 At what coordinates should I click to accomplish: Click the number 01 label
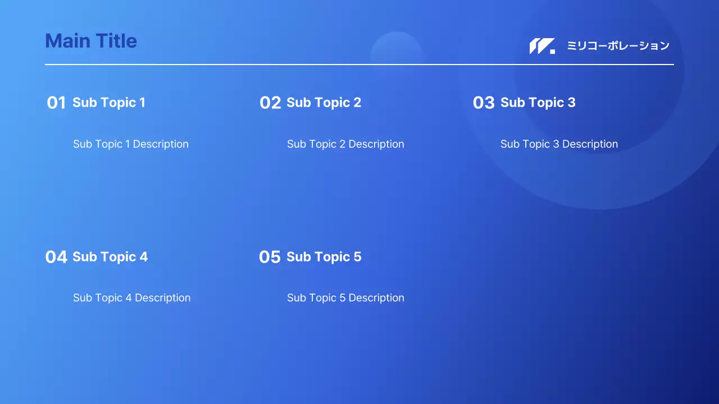click(x=56, y=103)
